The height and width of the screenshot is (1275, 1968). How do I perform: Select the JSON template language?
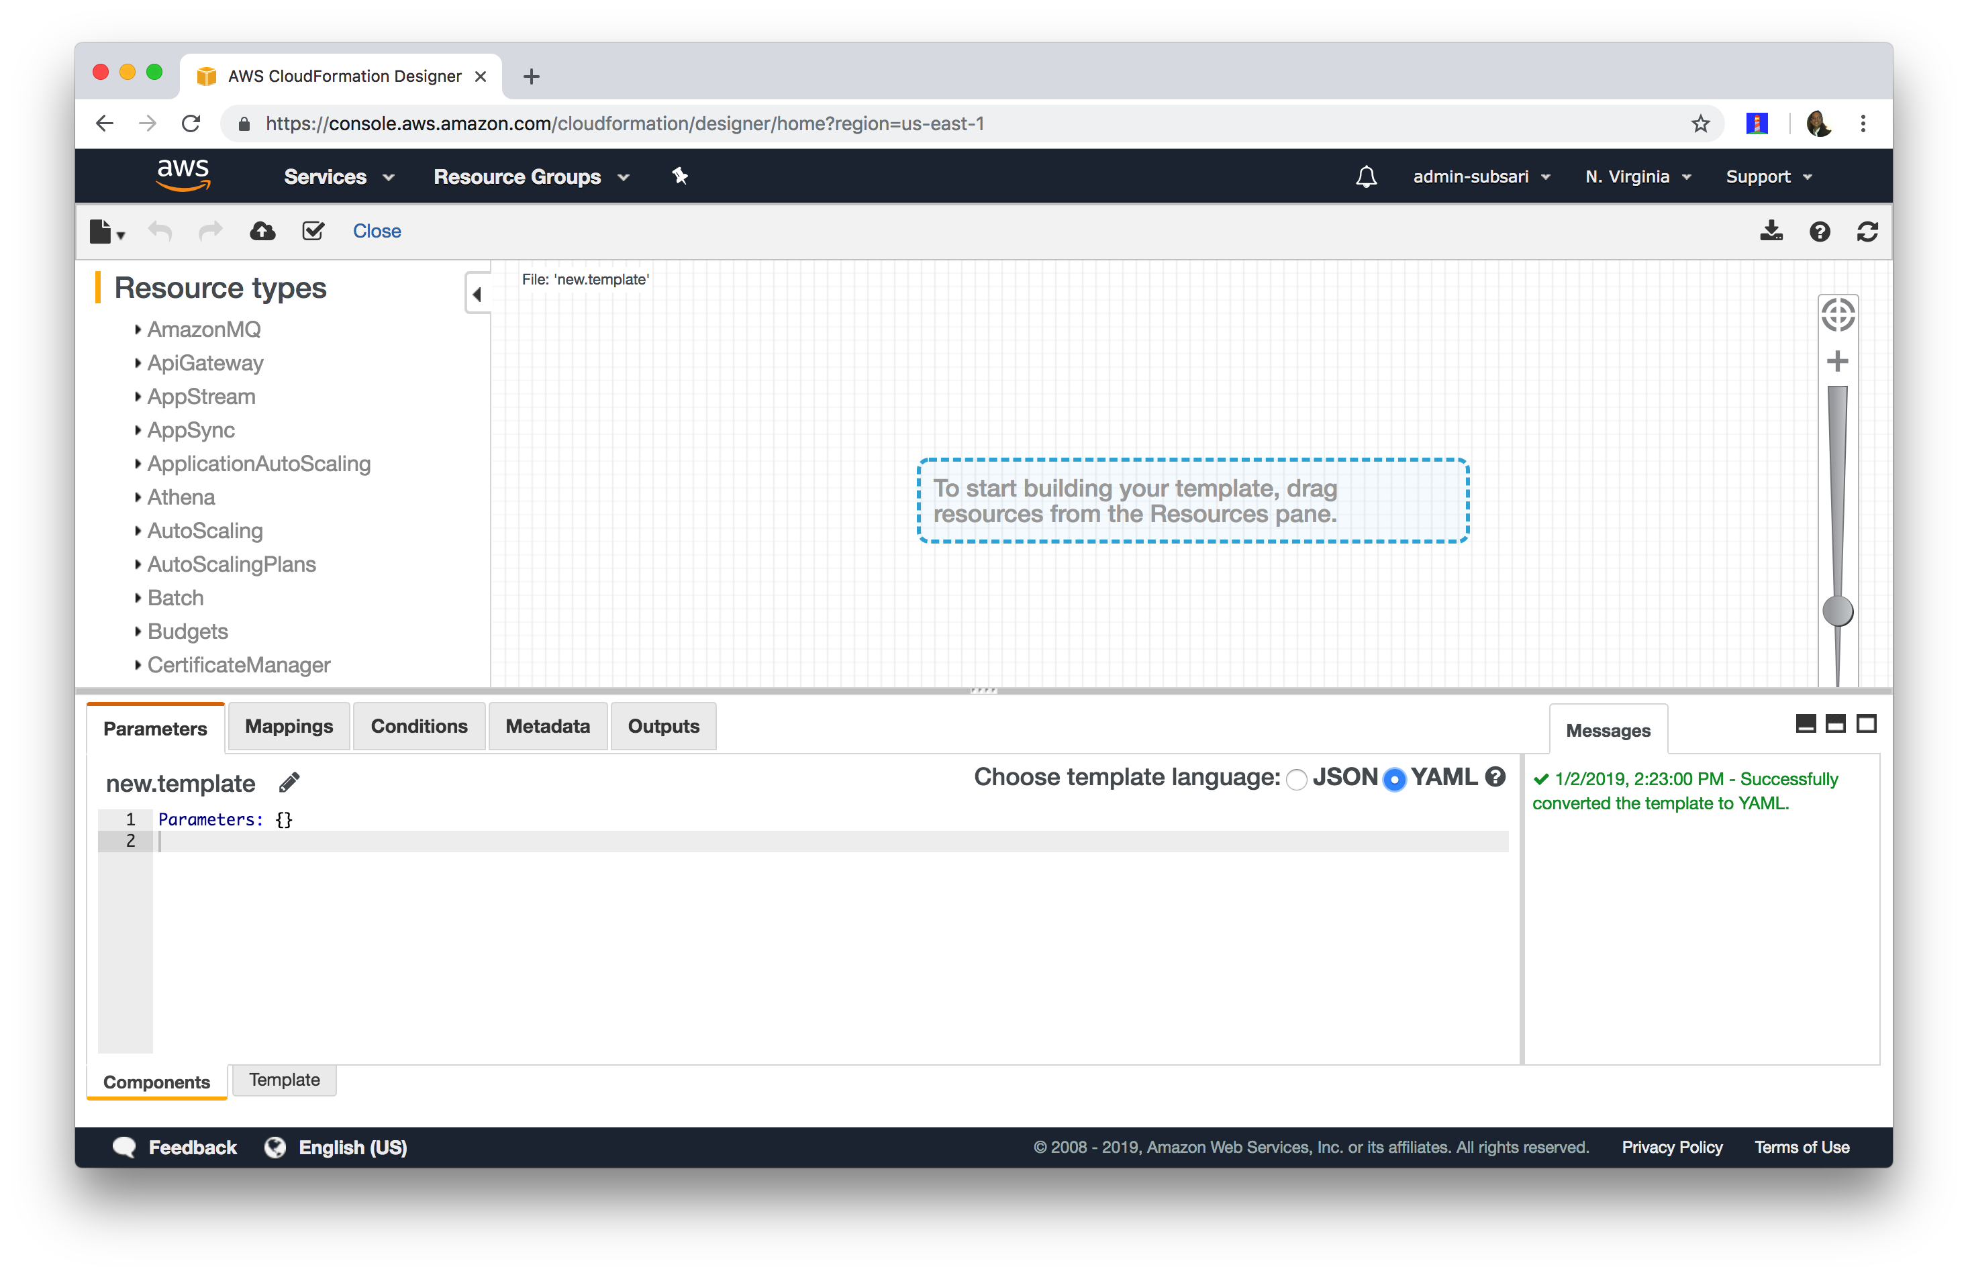[x=1297, y=779]
